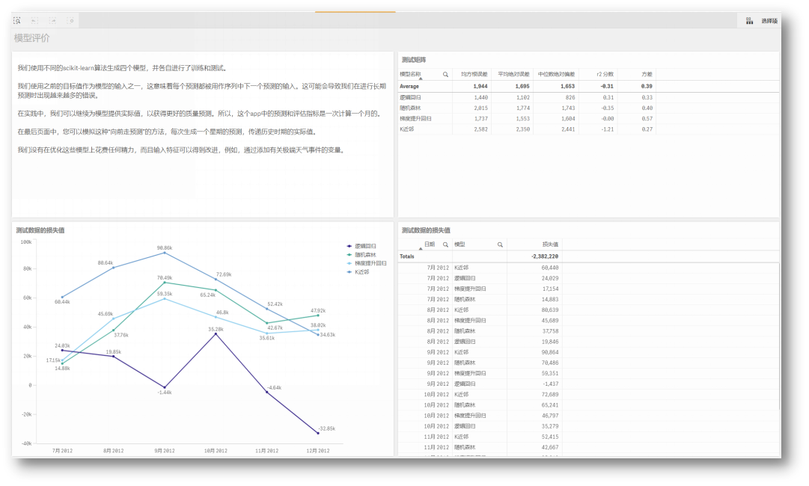Click the 70.49k data point on chart
The width and height of the screenshot is (809, 486).
tap(165, 283)
